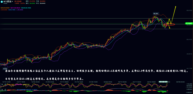Click the 65.9152 price axis label
The width and height of the screenshot is (193, 94).
click(189, 10)
